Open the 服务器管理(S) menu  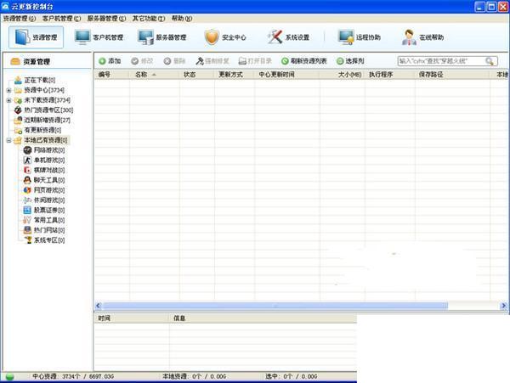(x=106, y=19)
